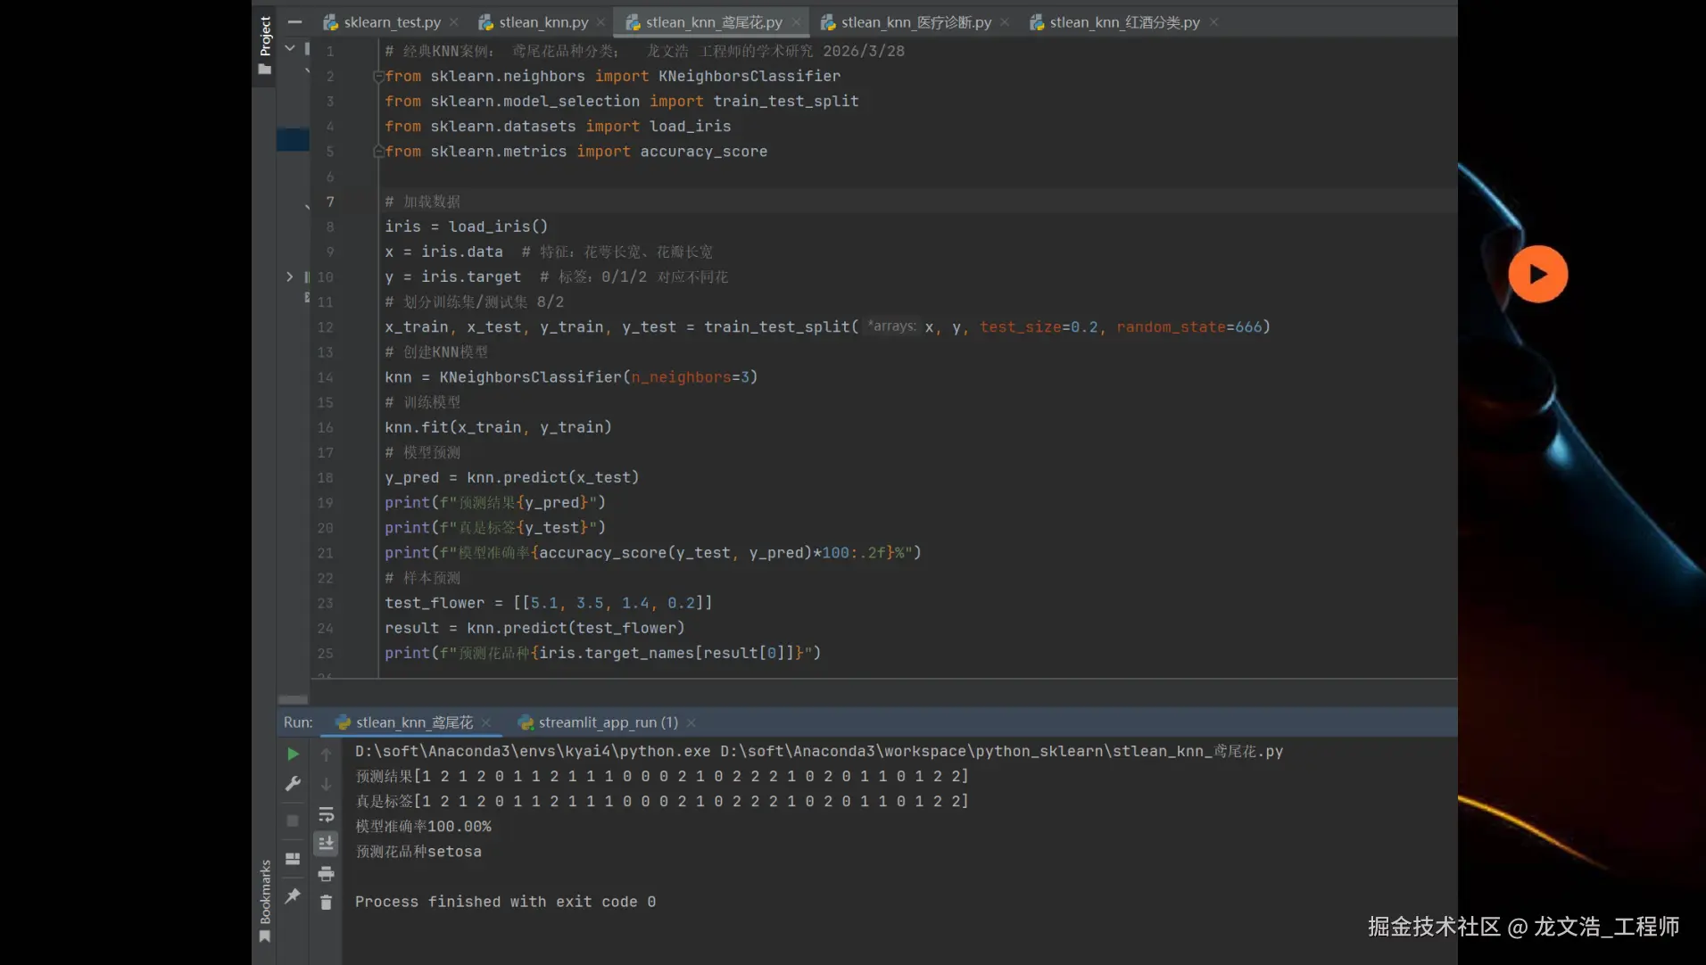Click the '模型准确率100.00%' console output line

[423, 827]
